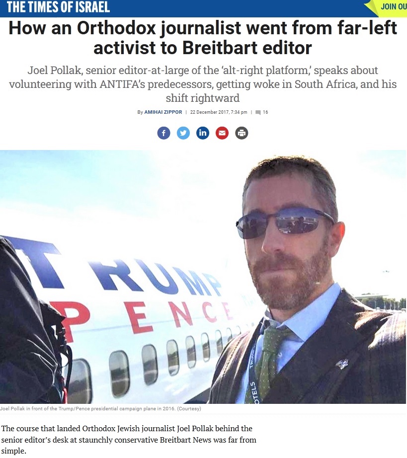
Task: Click the first paragraph of article body
Action: (129, 440)
